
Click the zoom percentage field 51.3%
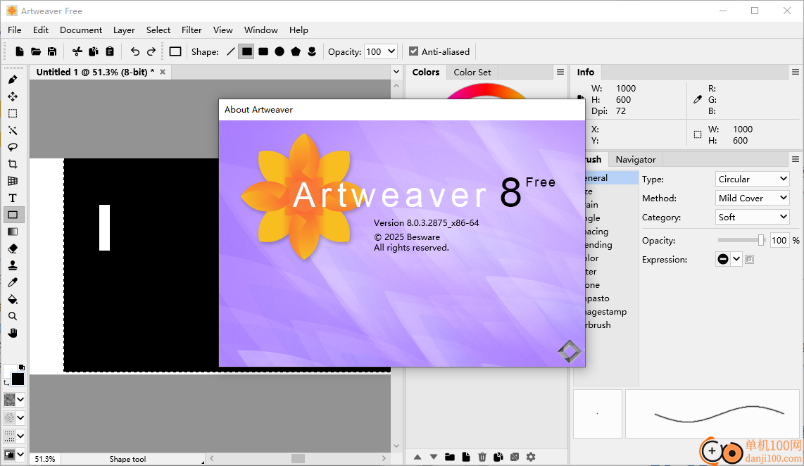point(45,459)
